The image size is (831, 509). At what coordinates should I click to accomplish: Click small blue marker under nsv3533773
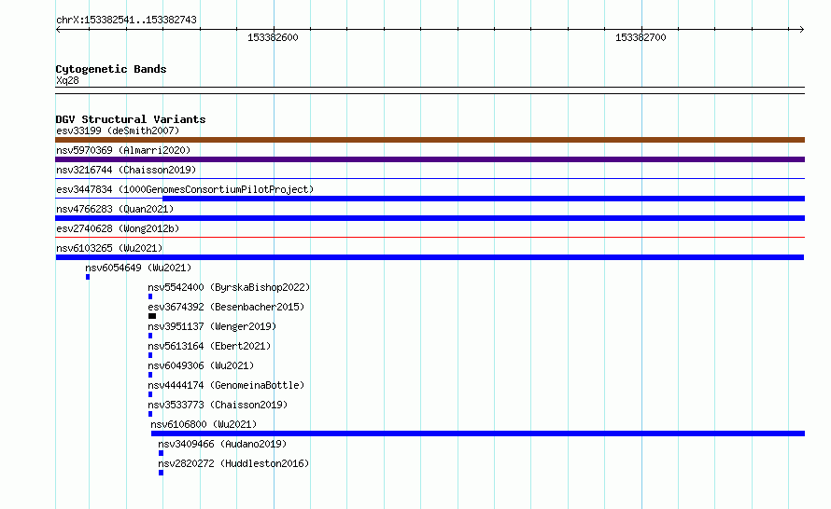click(150, 414)
